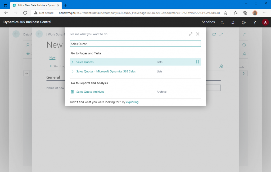
Task: Click Dynamics 365 Business Central title
Action: pyautogui.click(x=27, y=22)
